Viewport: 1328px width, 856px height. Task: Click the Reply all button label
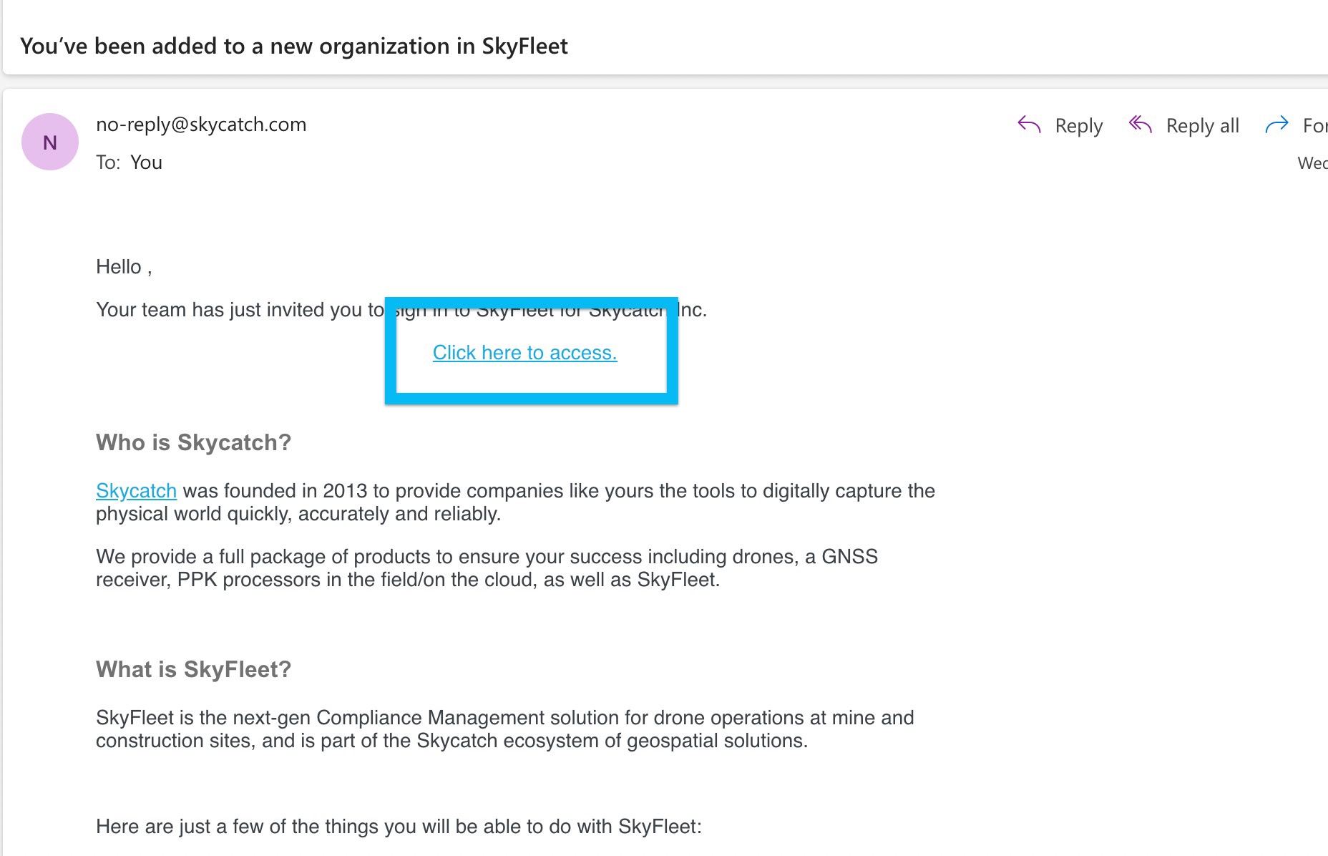click(x=1203, y=126)
